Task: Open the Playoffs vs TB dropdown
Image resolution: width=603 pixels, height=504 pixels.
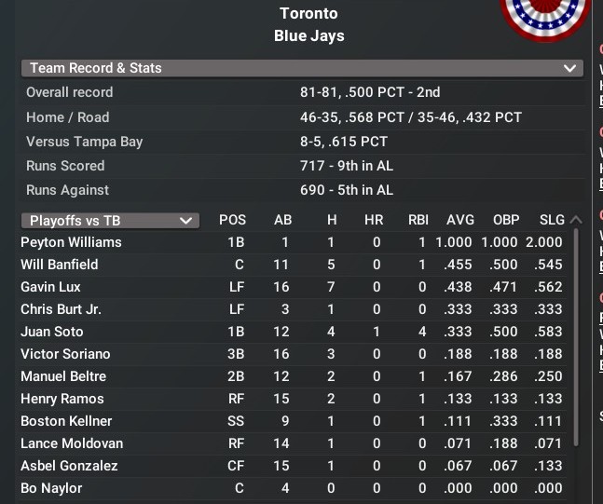Action: pos(110,221)
